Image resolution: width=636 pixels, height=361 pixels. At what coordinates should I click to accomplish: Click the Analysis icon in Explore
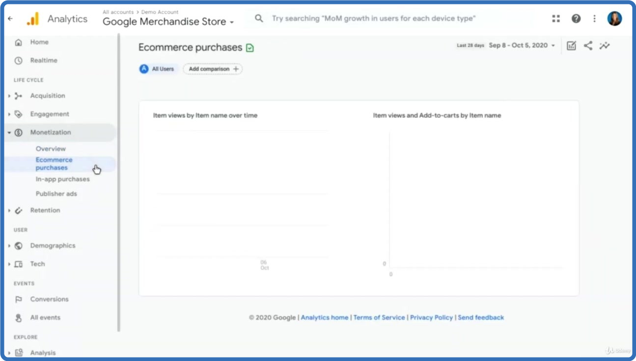(x=19, y=353)
